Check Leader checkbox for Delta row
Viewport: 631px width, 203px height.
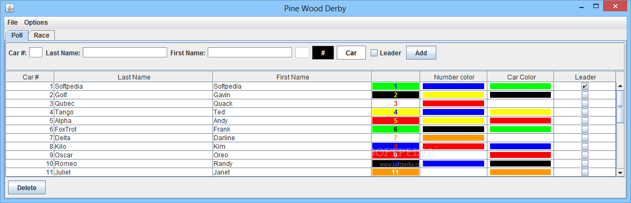pyautogui.click(x=585, y=138)
